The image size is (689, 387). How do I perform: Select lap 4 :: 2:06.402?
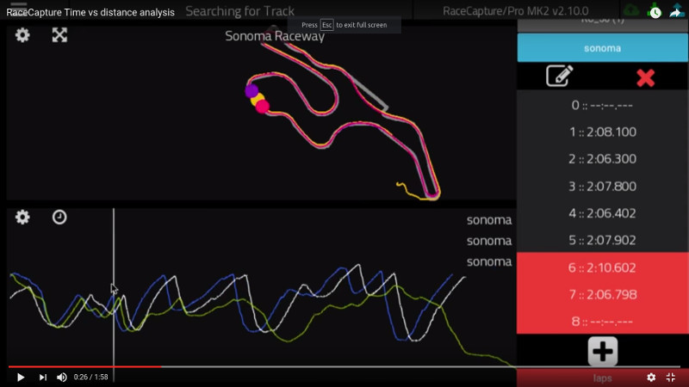(602, 213)
